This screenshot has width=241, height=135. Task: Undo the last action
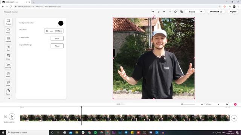(164, 12)
